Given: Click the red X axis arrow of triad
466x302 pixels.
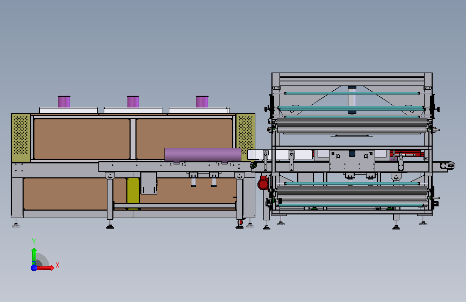Looking at the screenshot, I should coord(45,268).
